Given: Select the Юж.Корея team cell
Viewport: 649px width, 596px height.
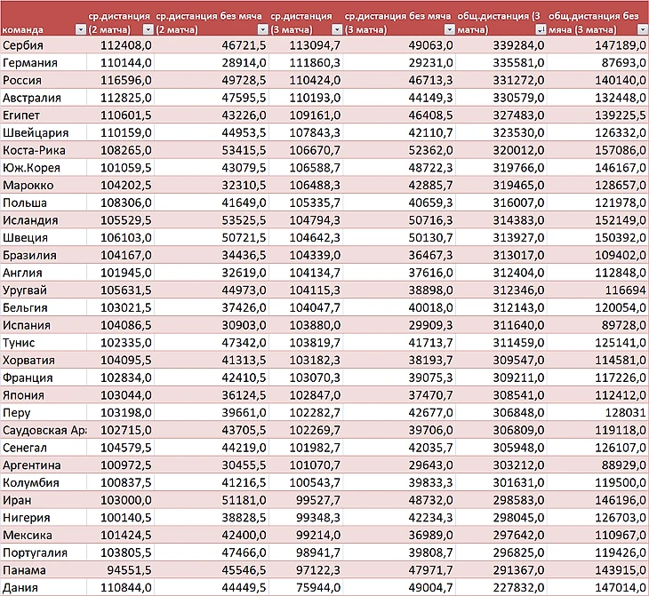Looking at the screenshot, I should [43, 168].
